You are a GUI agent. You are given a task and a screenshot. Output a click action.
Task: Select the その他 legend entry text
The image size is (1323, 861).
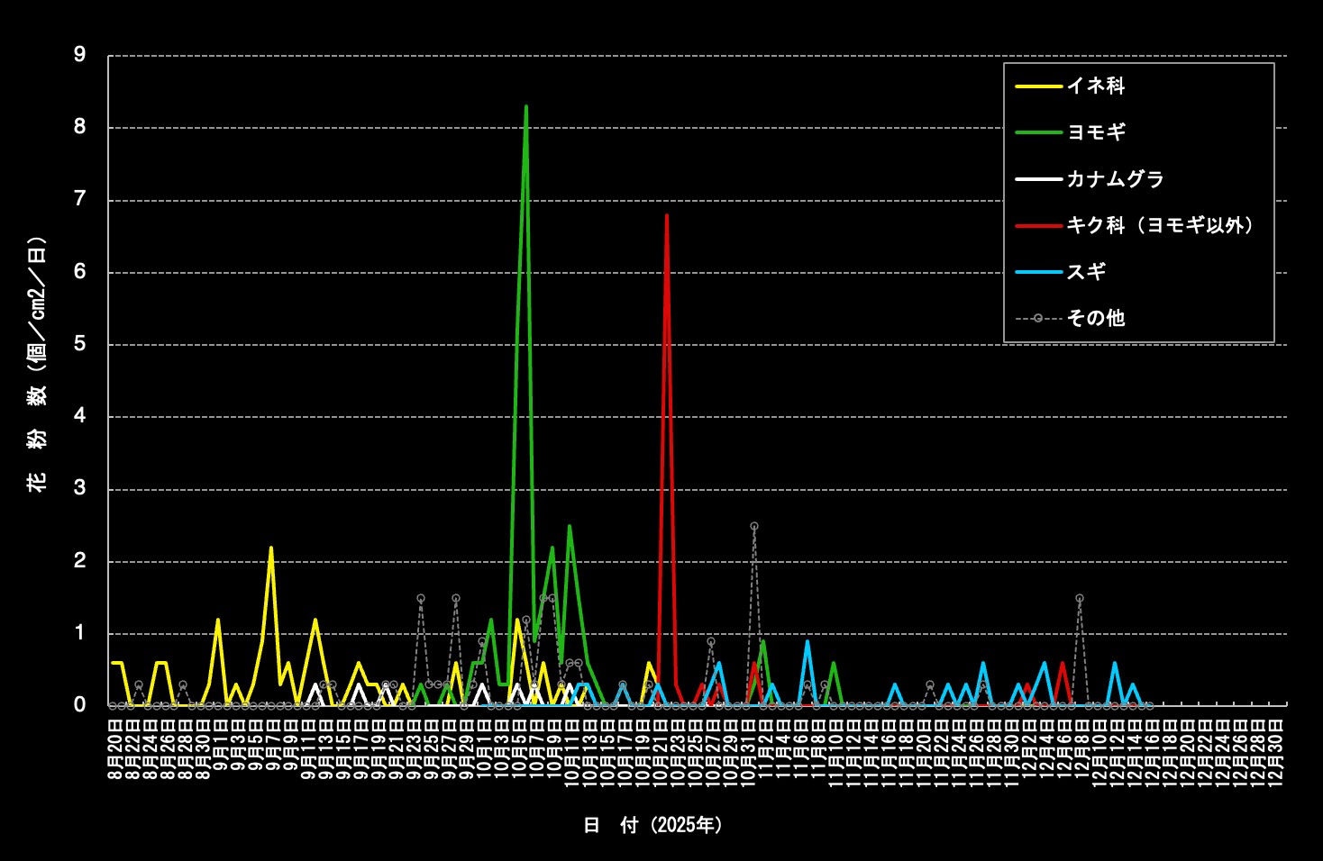coord(1095,318)
